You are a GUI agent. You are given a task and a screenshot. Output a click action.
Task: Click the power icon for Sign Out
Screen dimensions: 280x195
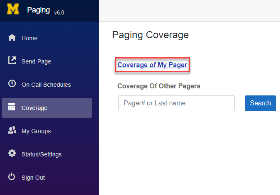pos(12,177)
